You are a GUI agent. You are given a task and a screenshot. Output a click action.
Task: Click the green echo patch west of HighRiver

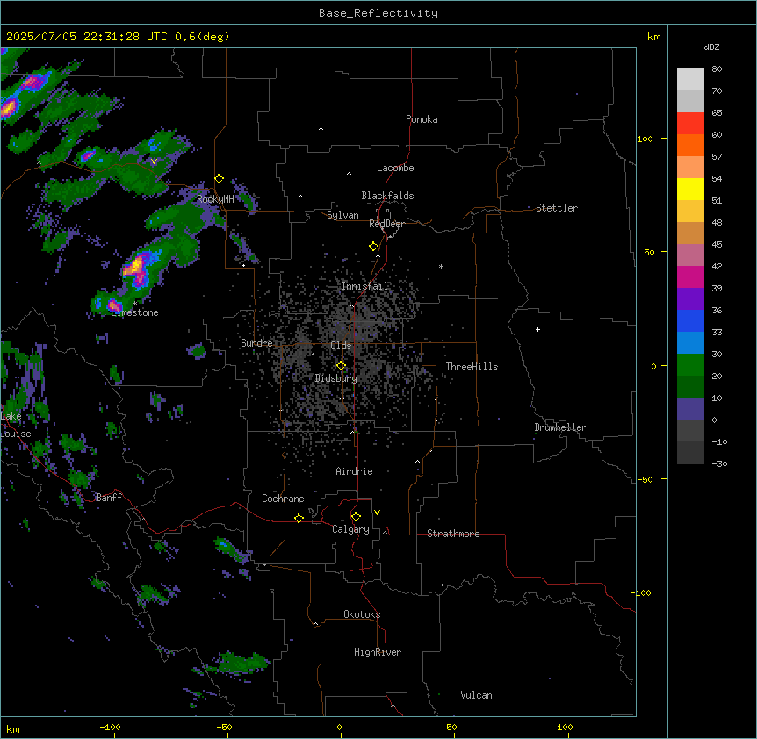(240, 663)
